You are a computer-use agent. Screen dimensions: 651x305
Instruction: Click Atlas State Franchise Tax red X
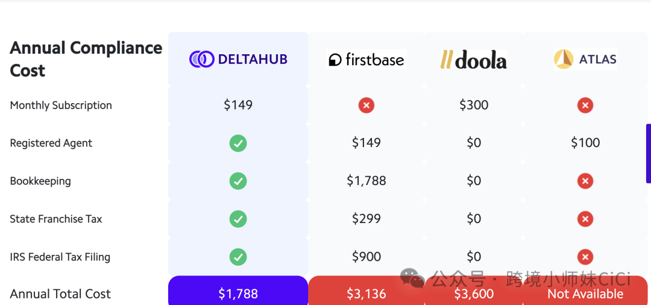coord(585,219)
